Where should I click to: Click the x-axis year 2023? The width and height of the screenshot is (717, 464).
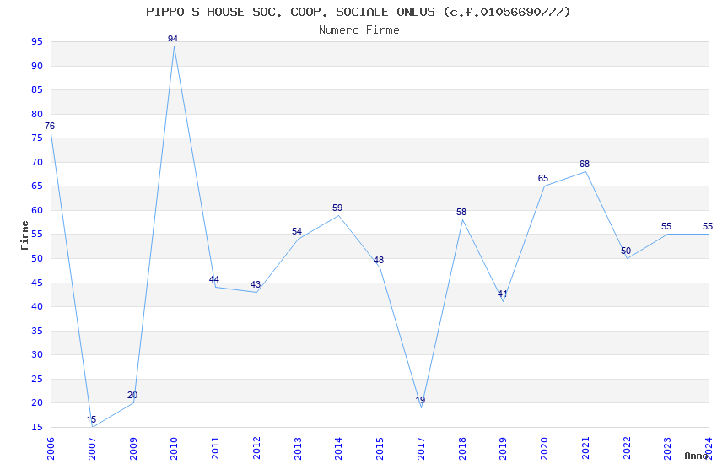667,449
